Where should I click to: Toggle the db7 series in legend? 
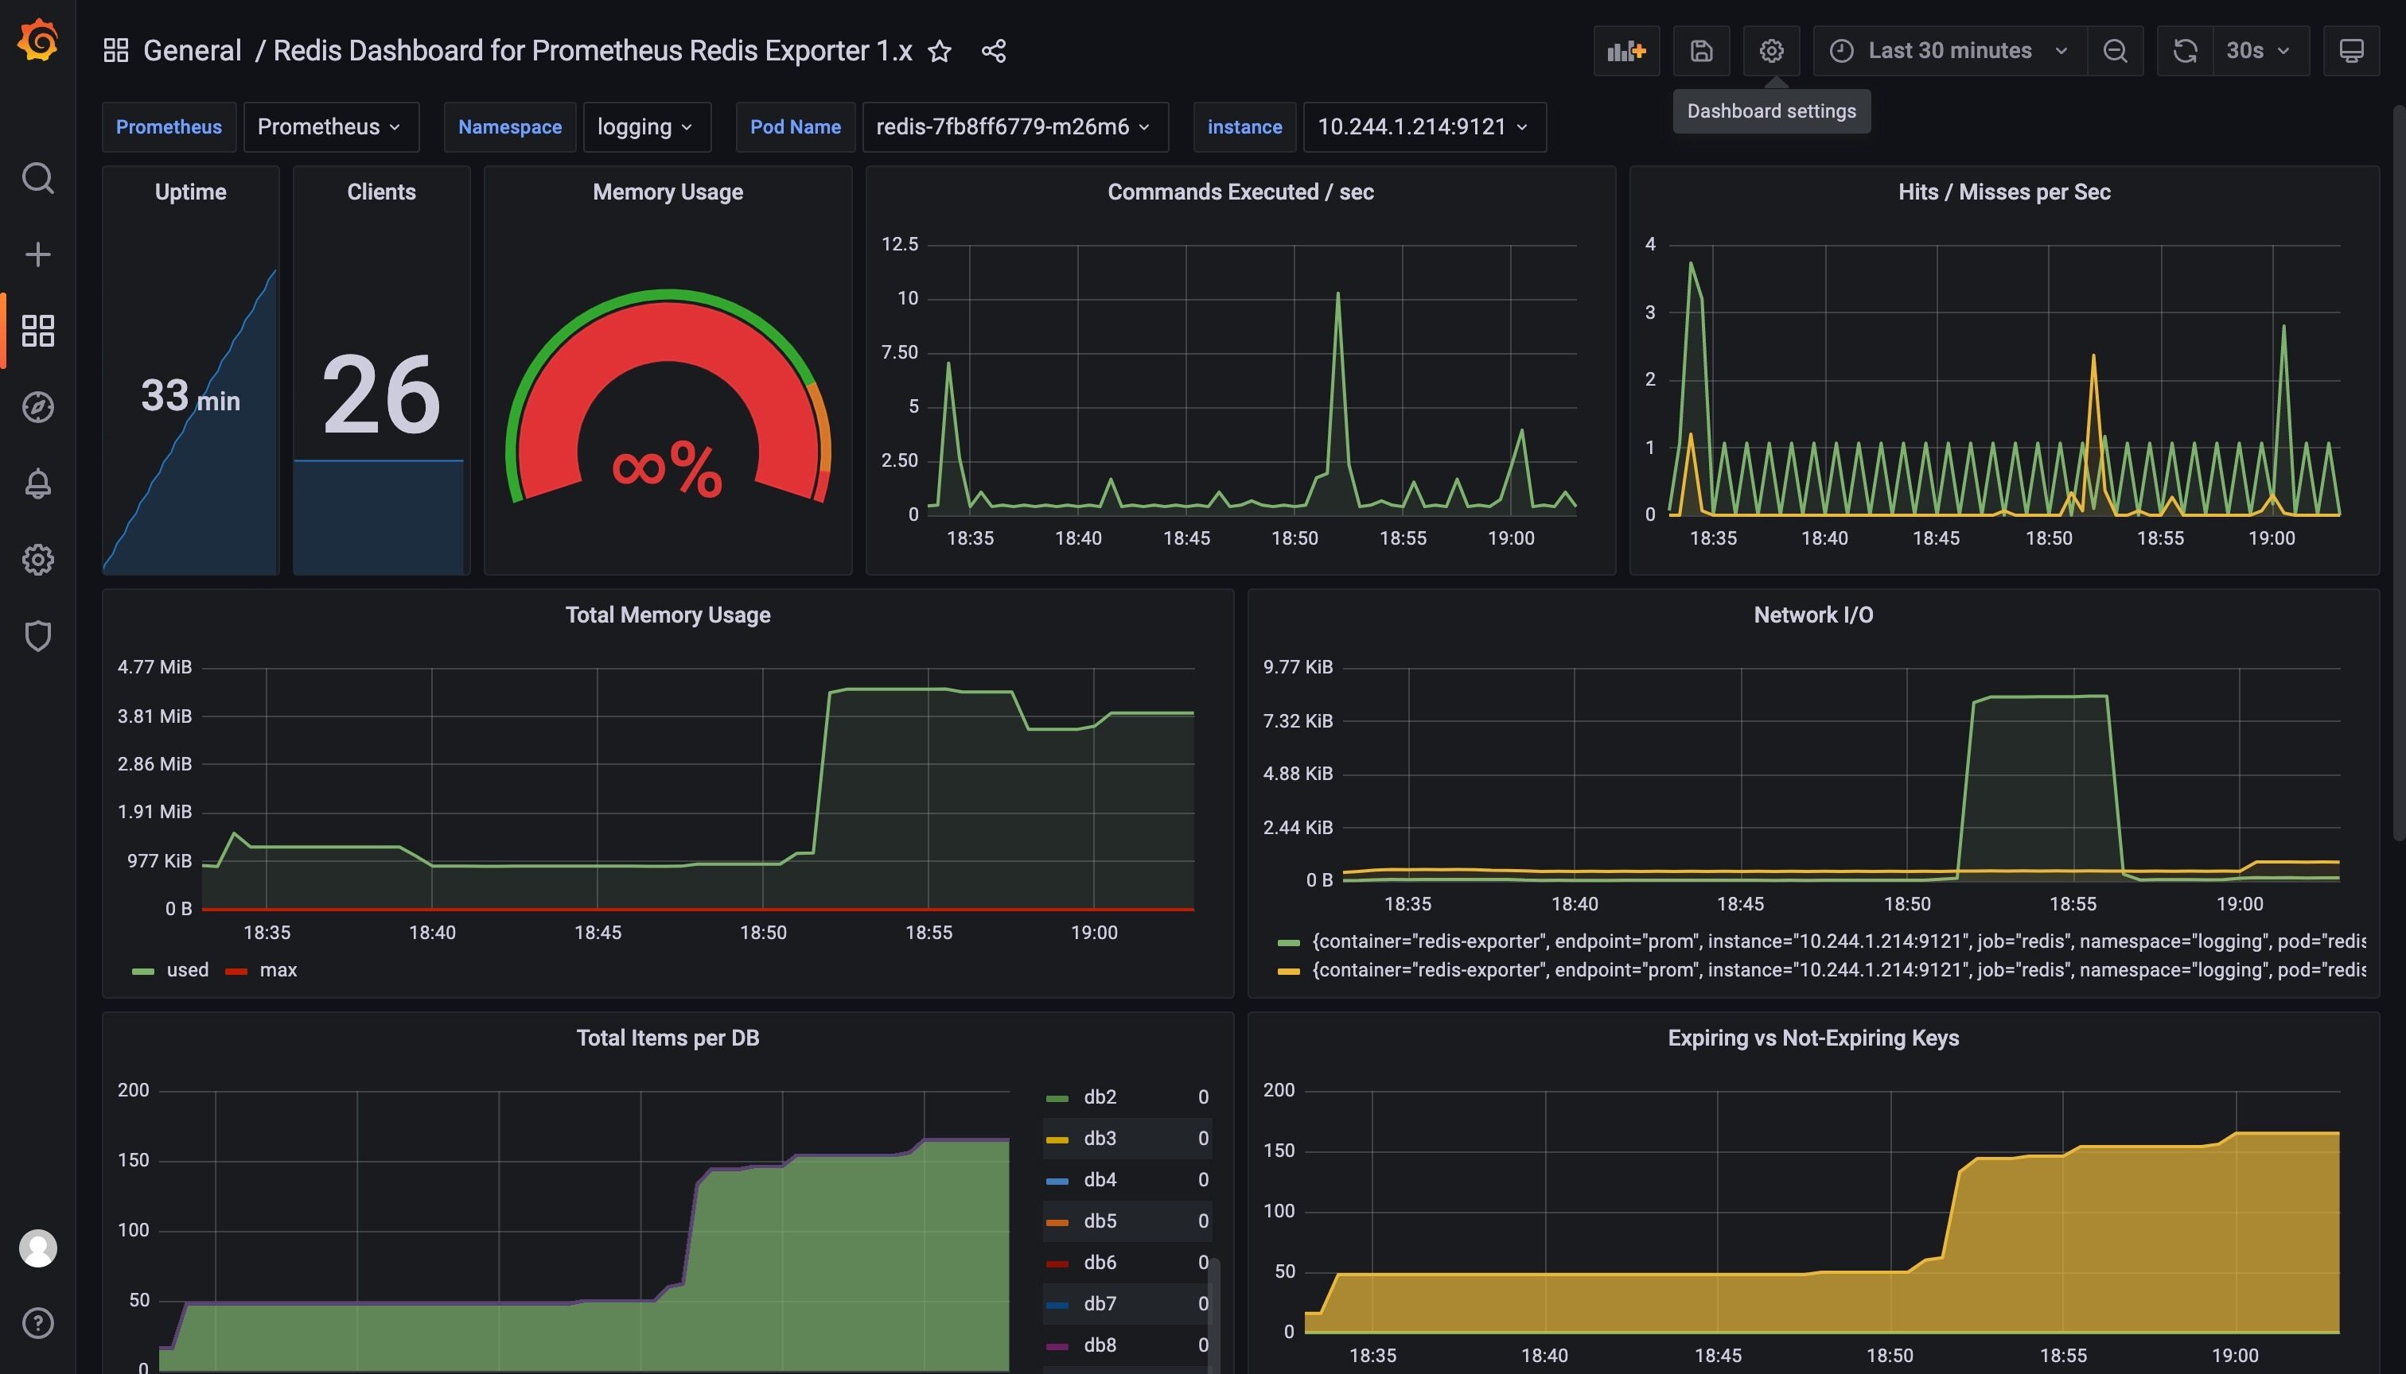coord(1100,1303)
